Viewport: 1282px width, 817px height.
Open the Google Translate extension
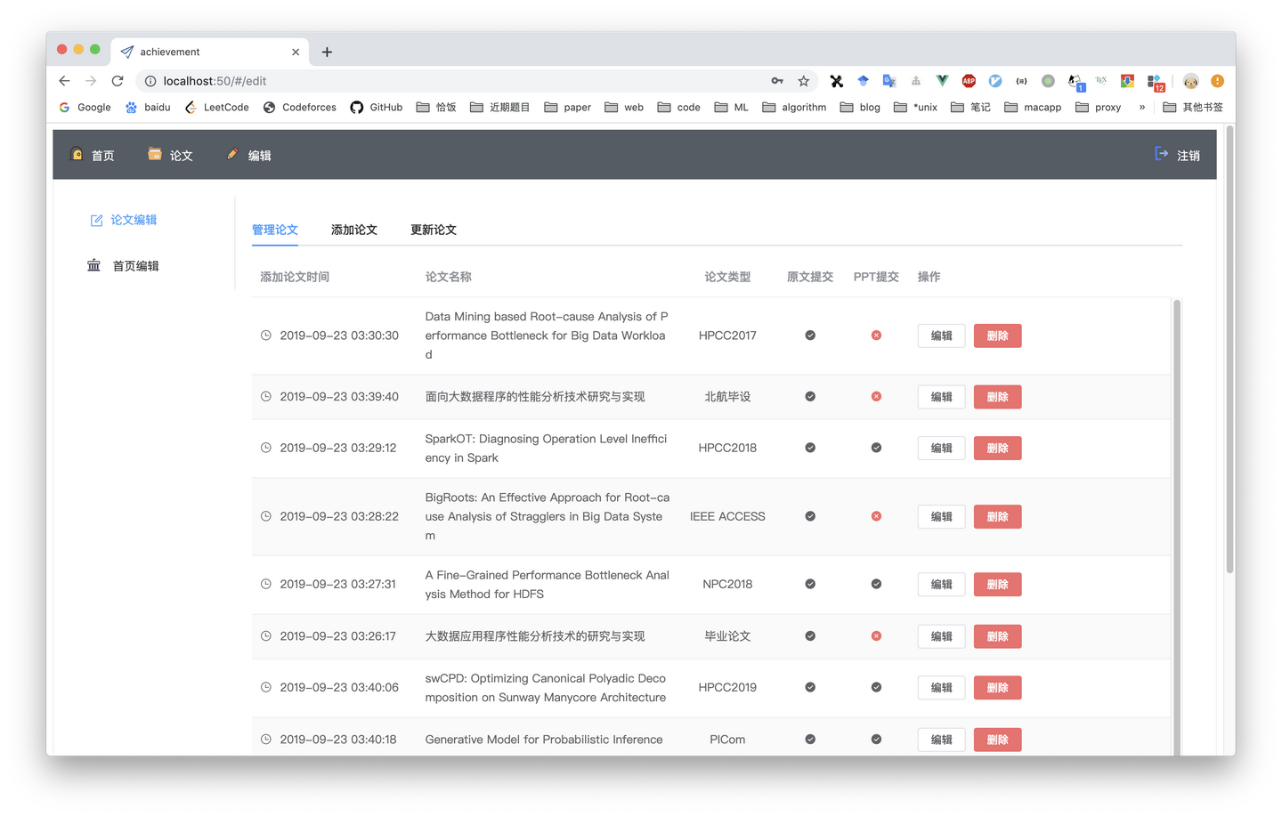point(888,81)
